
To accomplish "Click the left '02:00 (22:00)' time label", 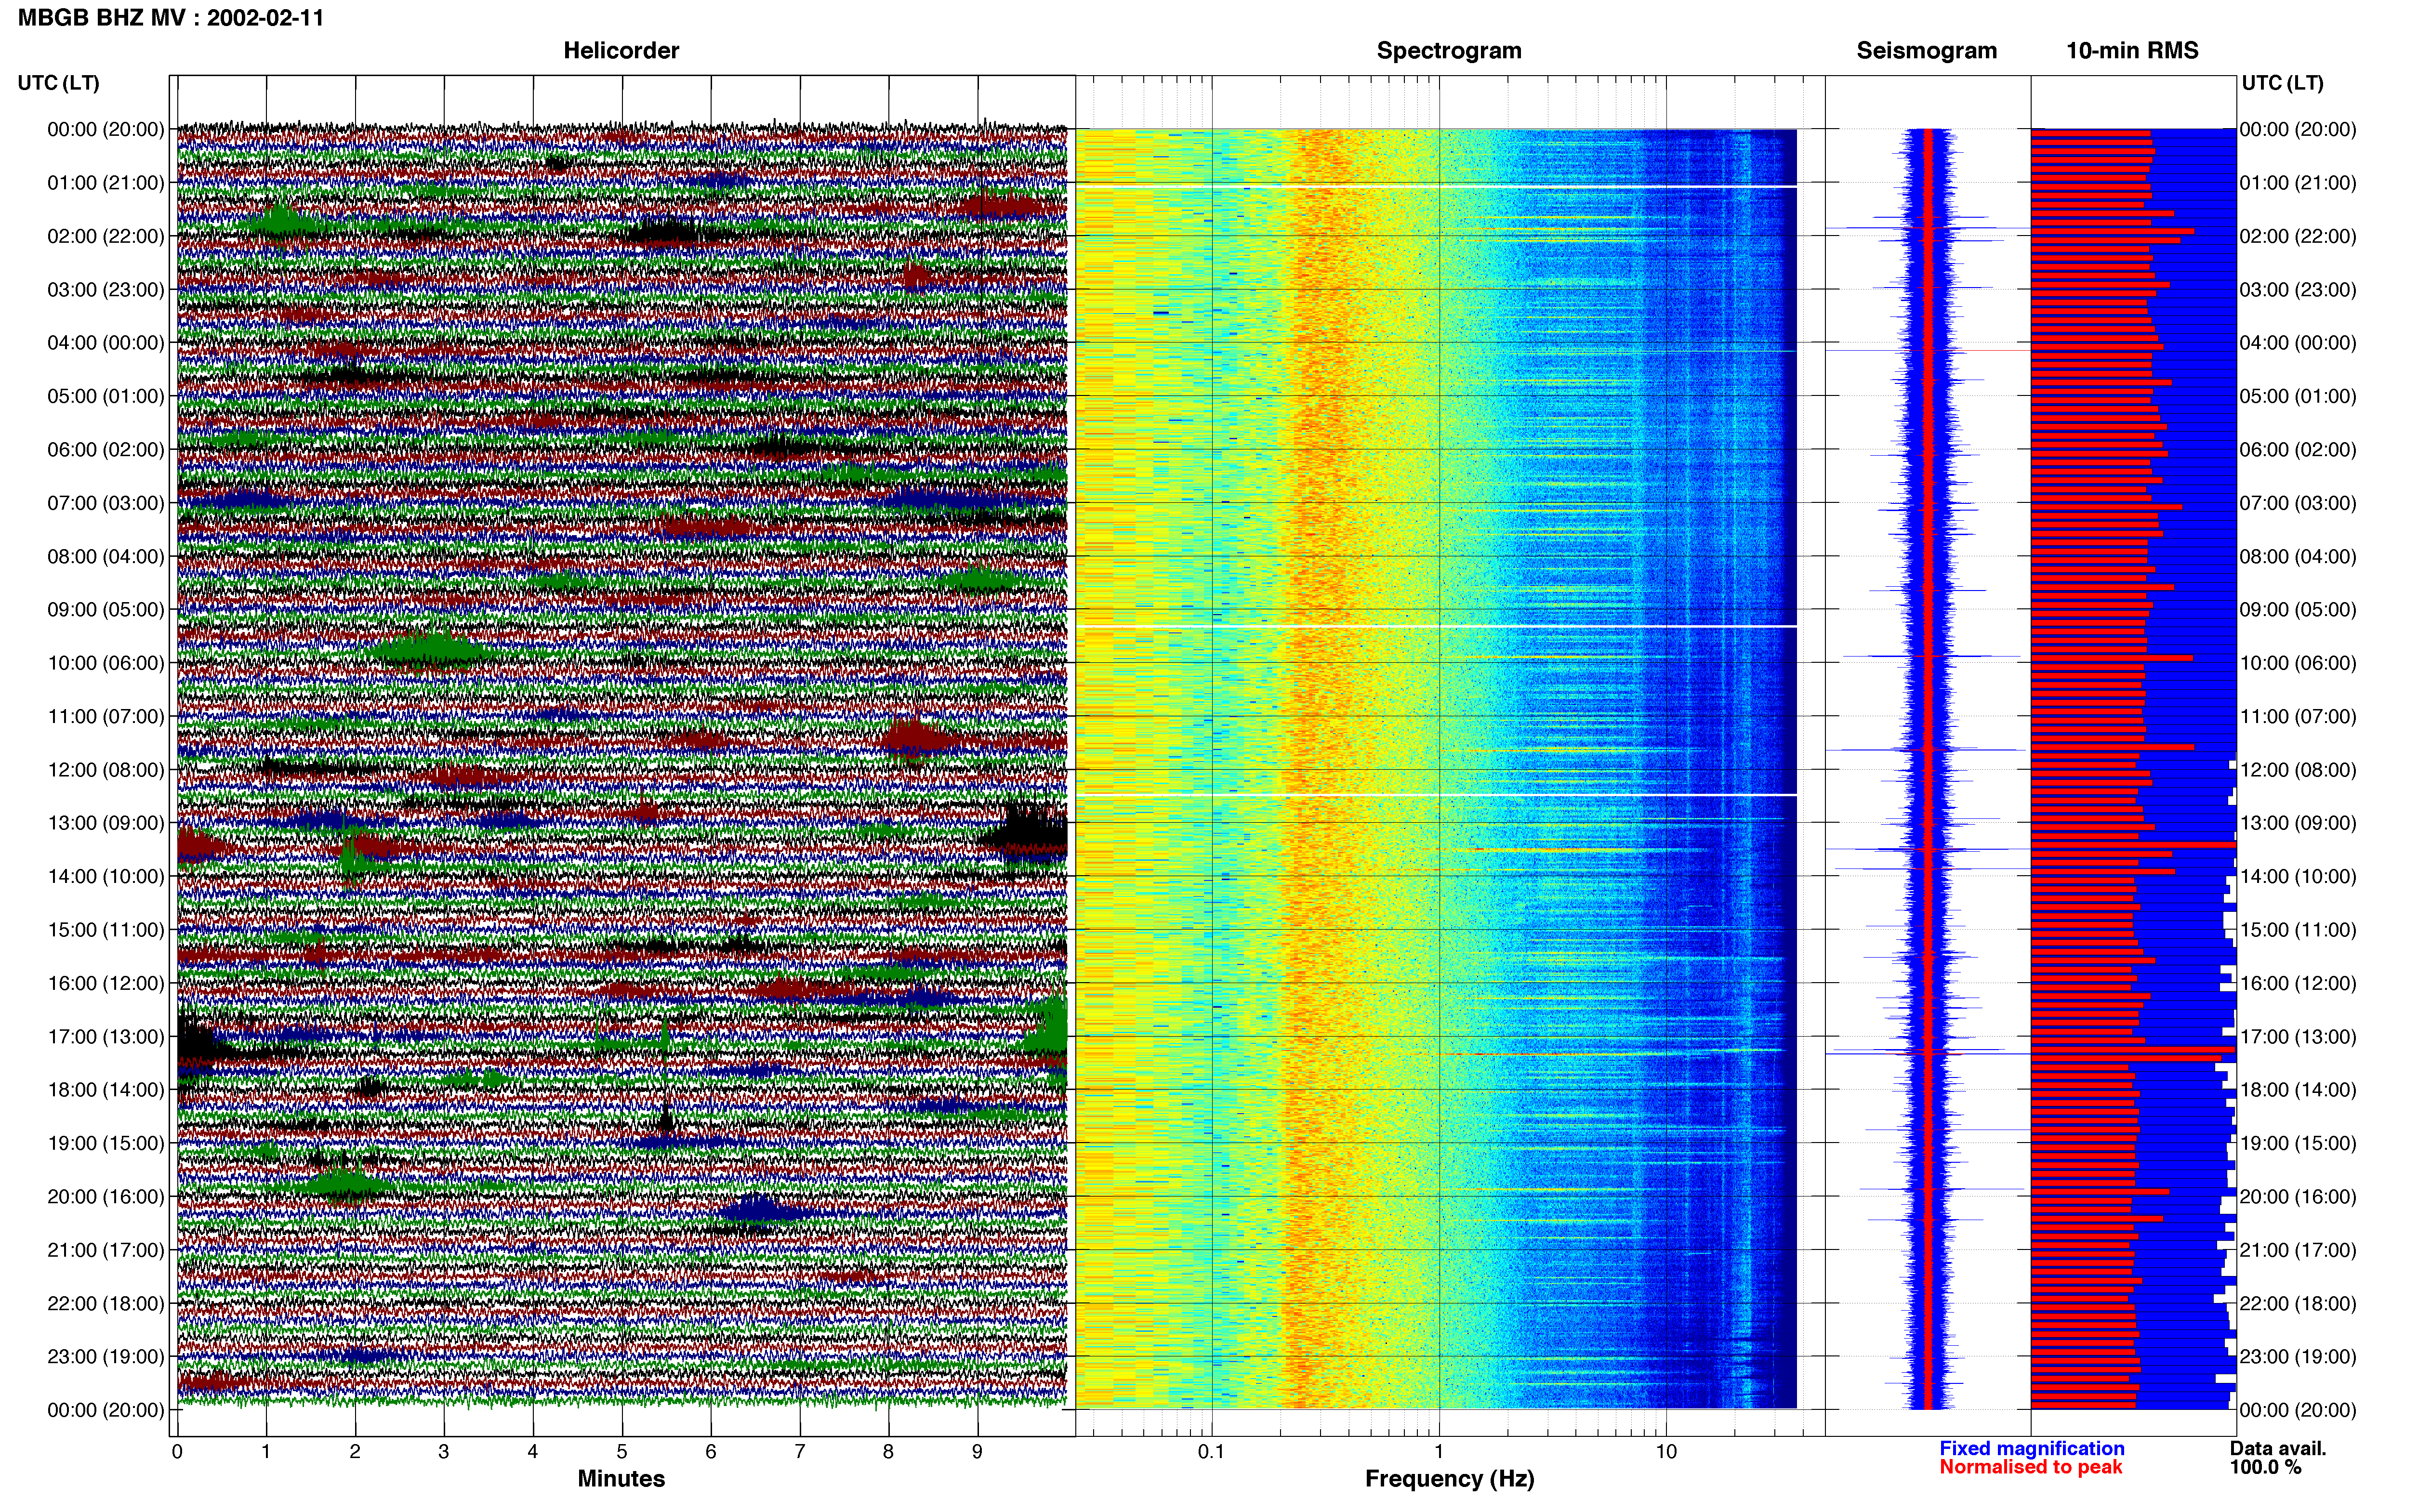I will pos(106,236).
